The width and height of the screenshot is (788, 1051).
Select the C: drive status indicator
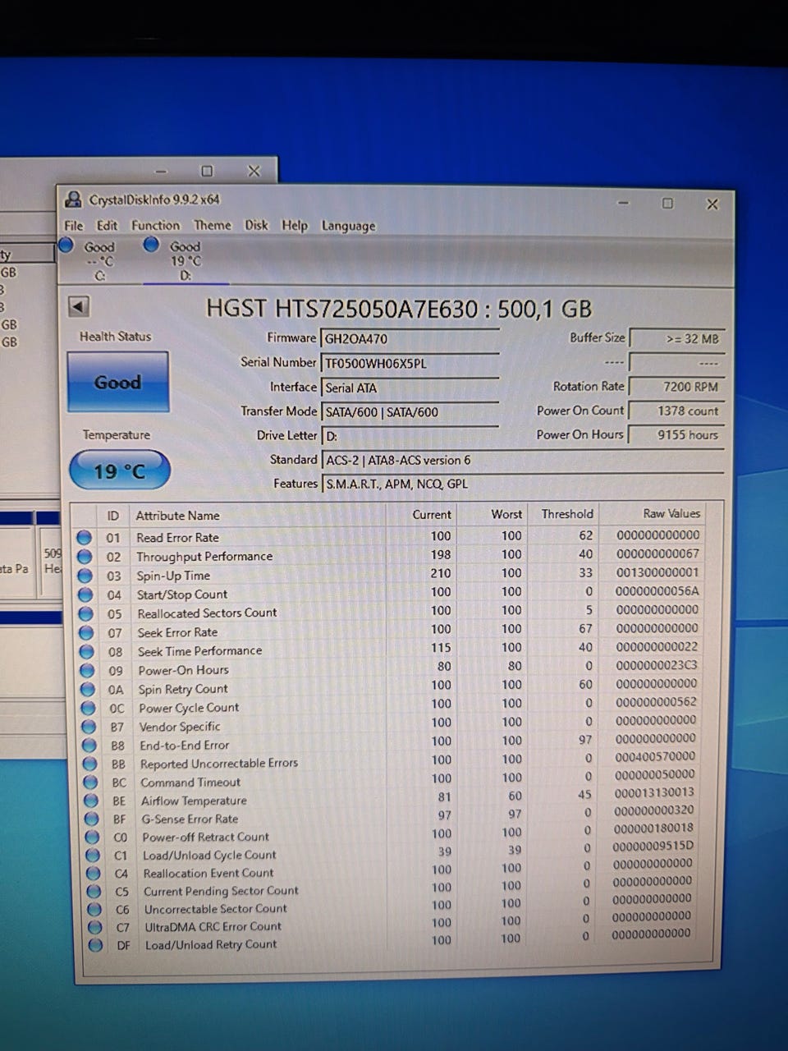(x=87, y=259)
